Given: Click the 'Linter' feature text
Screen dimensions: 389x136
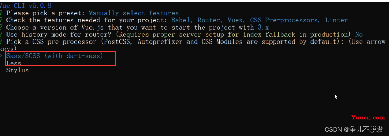Looking at the screenshot, I should click(336, 20).
